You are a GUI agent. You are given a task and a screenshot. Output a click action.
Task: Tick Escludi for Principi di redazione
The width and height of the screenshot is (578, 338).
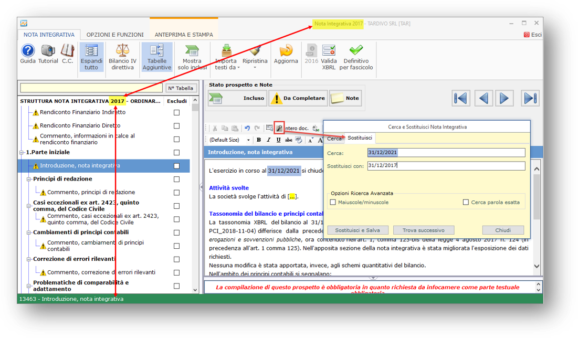(176, 179)
